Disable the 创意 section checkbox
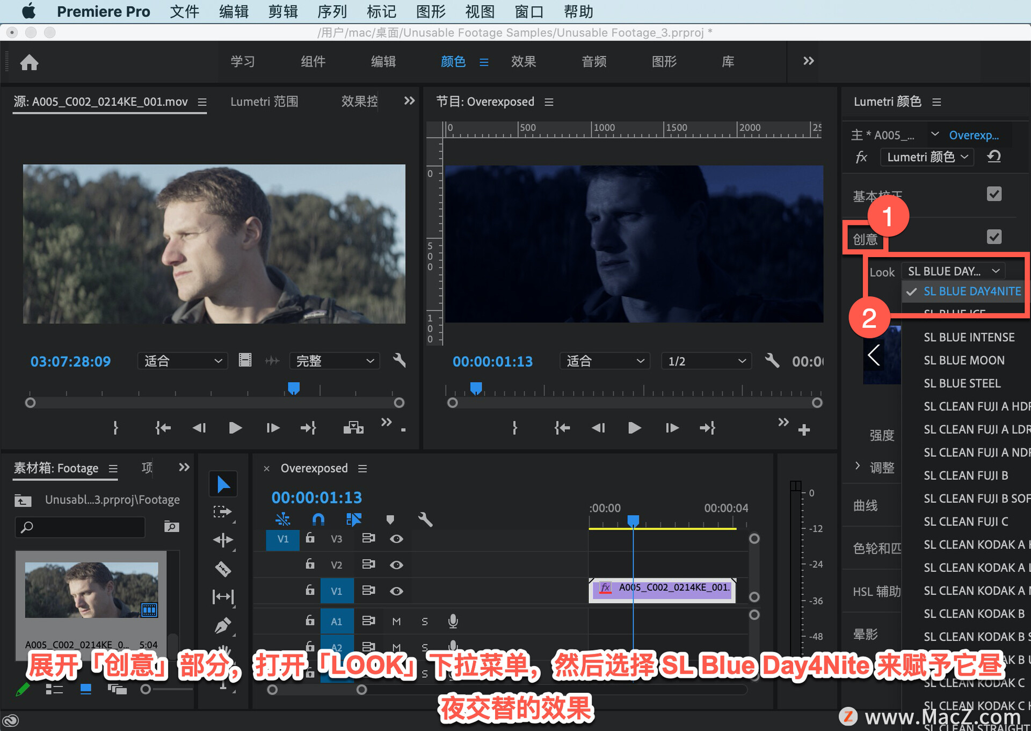 click(994, 237)
